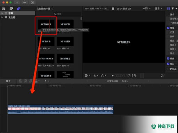Click the title browser vertical scrollbar
This screenshot has width=178, height=133.
tap(81, 18)
